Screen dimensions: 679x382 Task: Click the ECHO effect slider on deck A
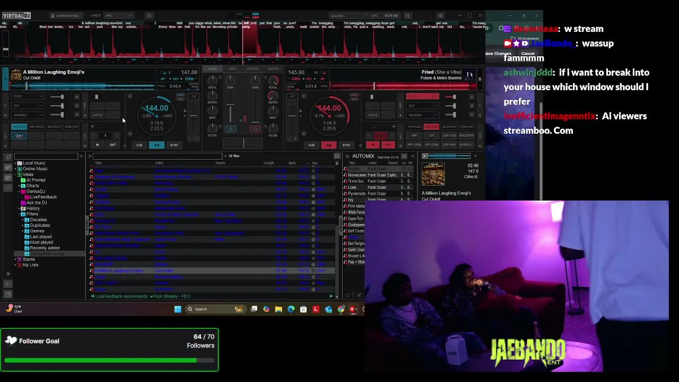click(57, 97)
